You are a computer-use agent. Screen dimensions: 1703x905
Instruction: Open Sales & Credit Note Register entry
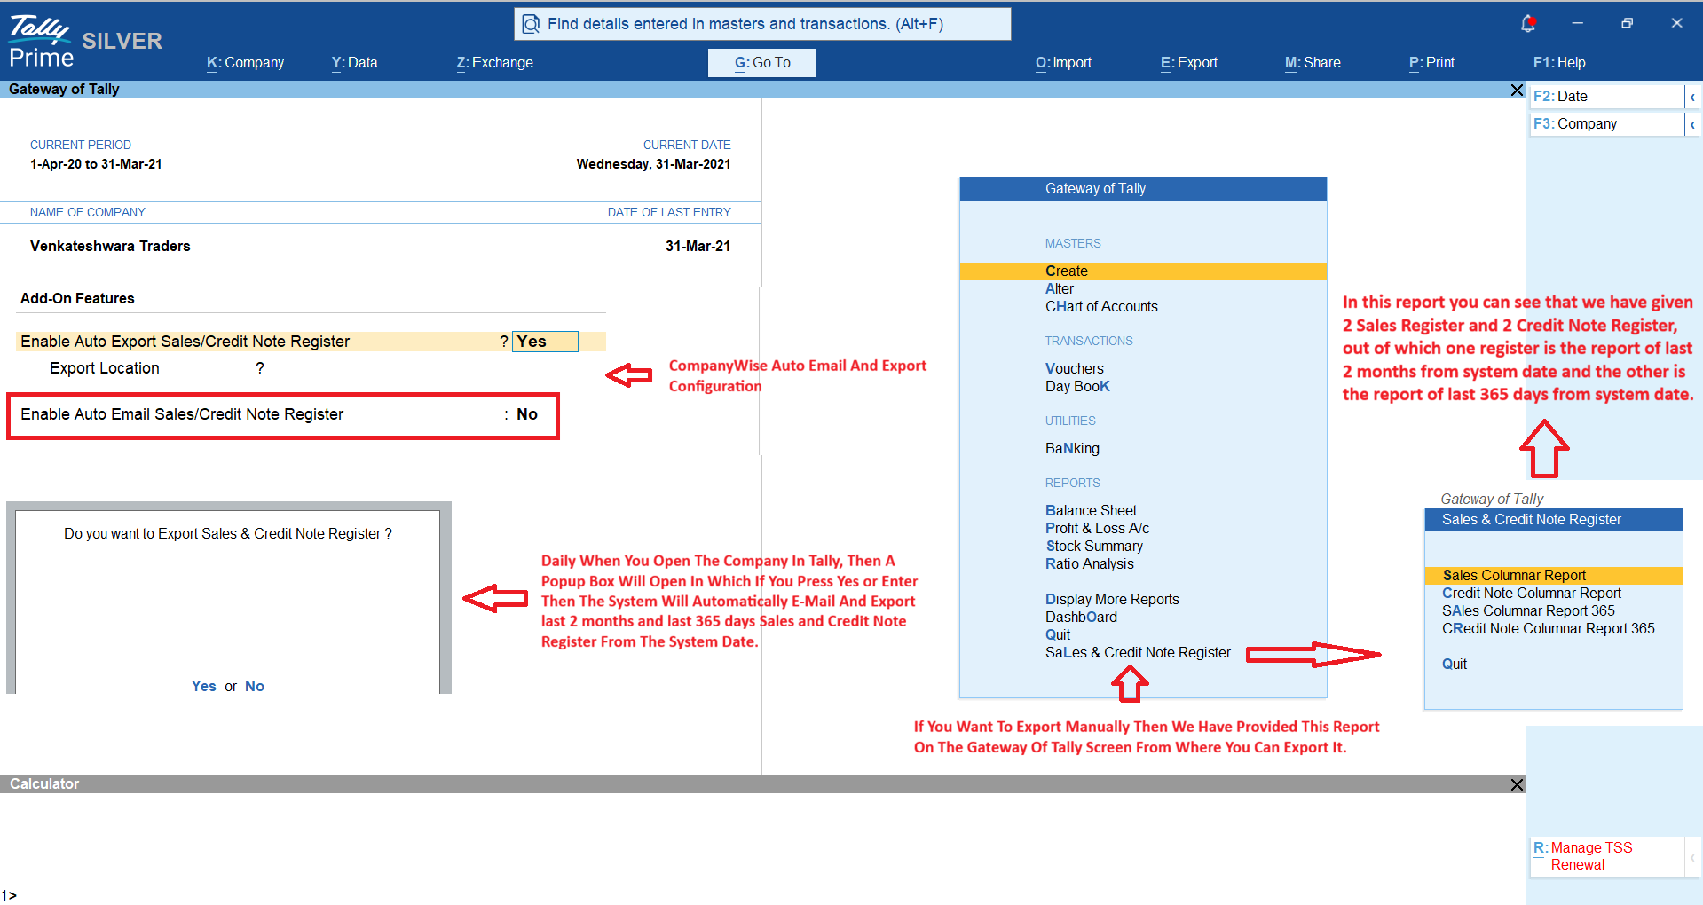1138,653
